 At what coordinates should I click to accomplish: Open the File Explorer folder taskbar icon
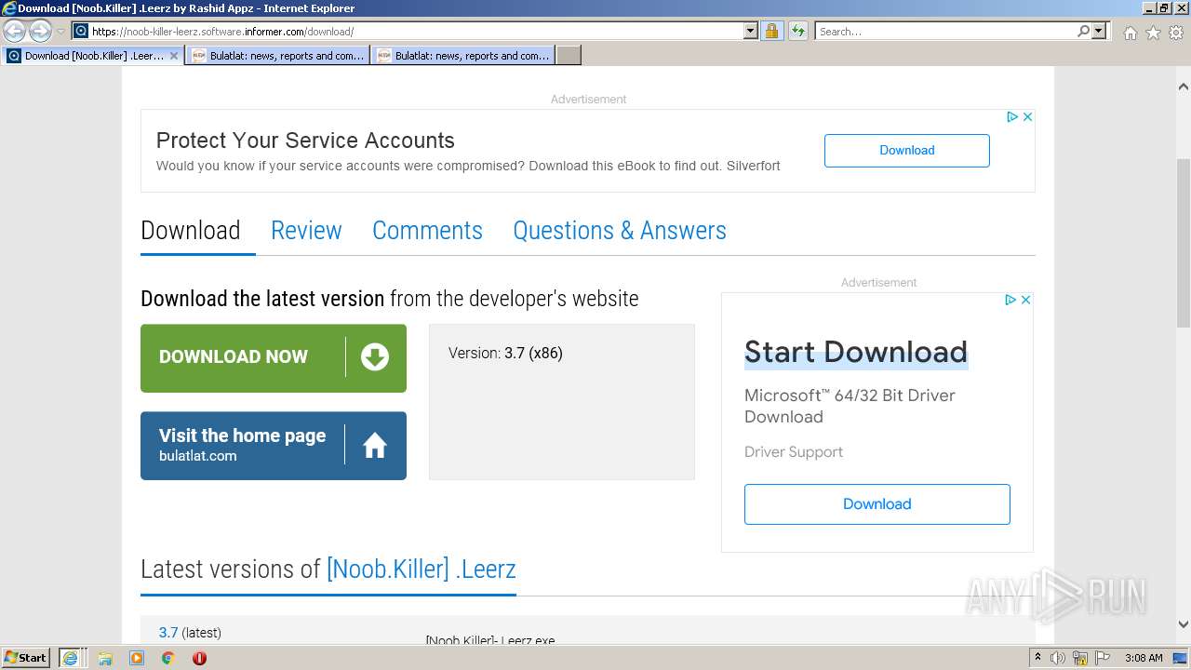point(105,658)
